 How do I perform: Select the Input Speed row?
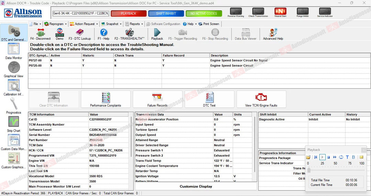pos(193,125)
